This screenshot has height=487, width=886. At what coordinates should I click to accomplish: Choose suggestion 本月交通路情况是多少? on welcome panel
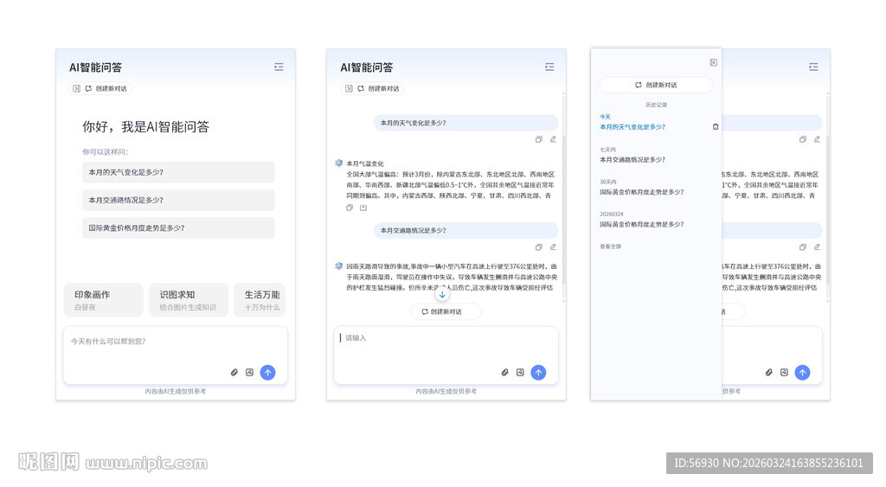click(x=178, y=200)
